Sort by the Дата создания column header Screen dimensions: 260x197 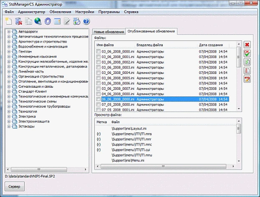point(211,45)
